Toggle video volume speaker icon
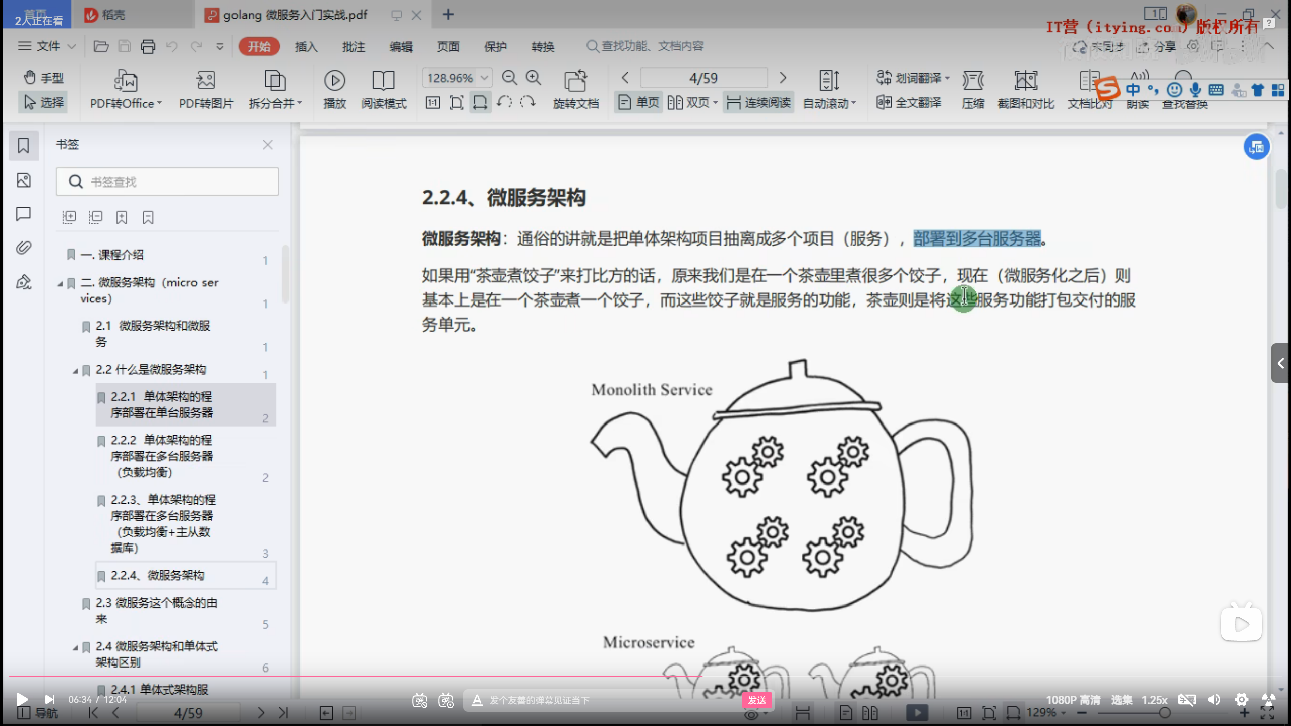The width and height of the screenshot is (1291, 726). pyautogui.click(x=1214, y=700)
